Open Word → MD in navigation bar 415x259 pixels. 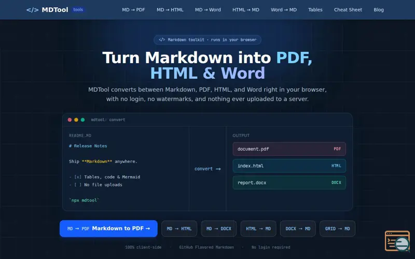(283, 10)
